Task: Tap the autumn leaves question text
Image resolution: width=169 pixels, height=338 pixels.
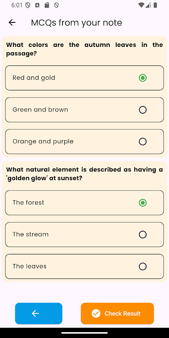Action: tap(84, 49)
